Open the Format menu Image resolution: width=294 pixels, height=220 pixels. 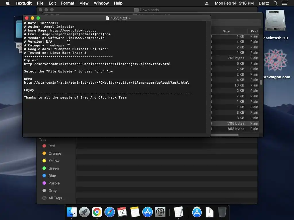click(68, 3)
